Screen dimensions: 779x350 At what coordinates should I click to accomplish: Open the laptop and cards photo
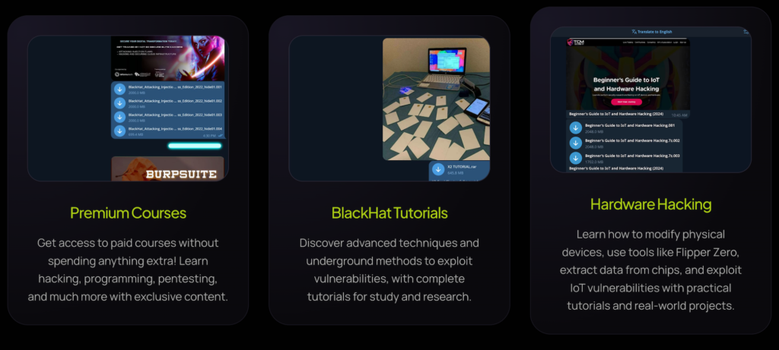point(436,99)
